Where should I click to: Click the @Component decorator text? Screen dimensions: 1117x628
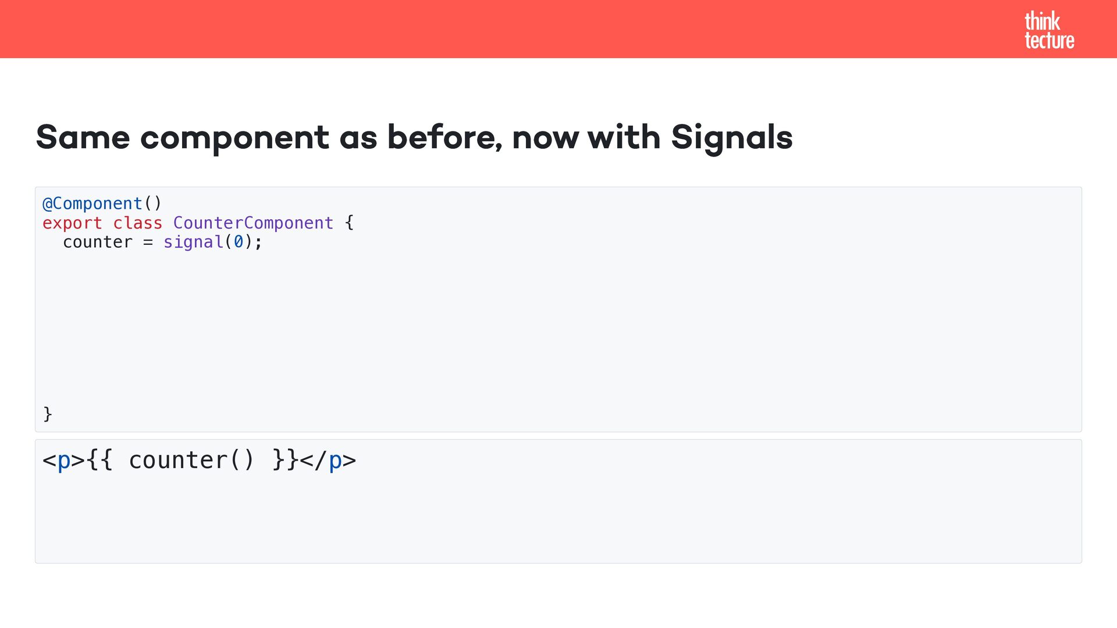[x=92, y=204]
